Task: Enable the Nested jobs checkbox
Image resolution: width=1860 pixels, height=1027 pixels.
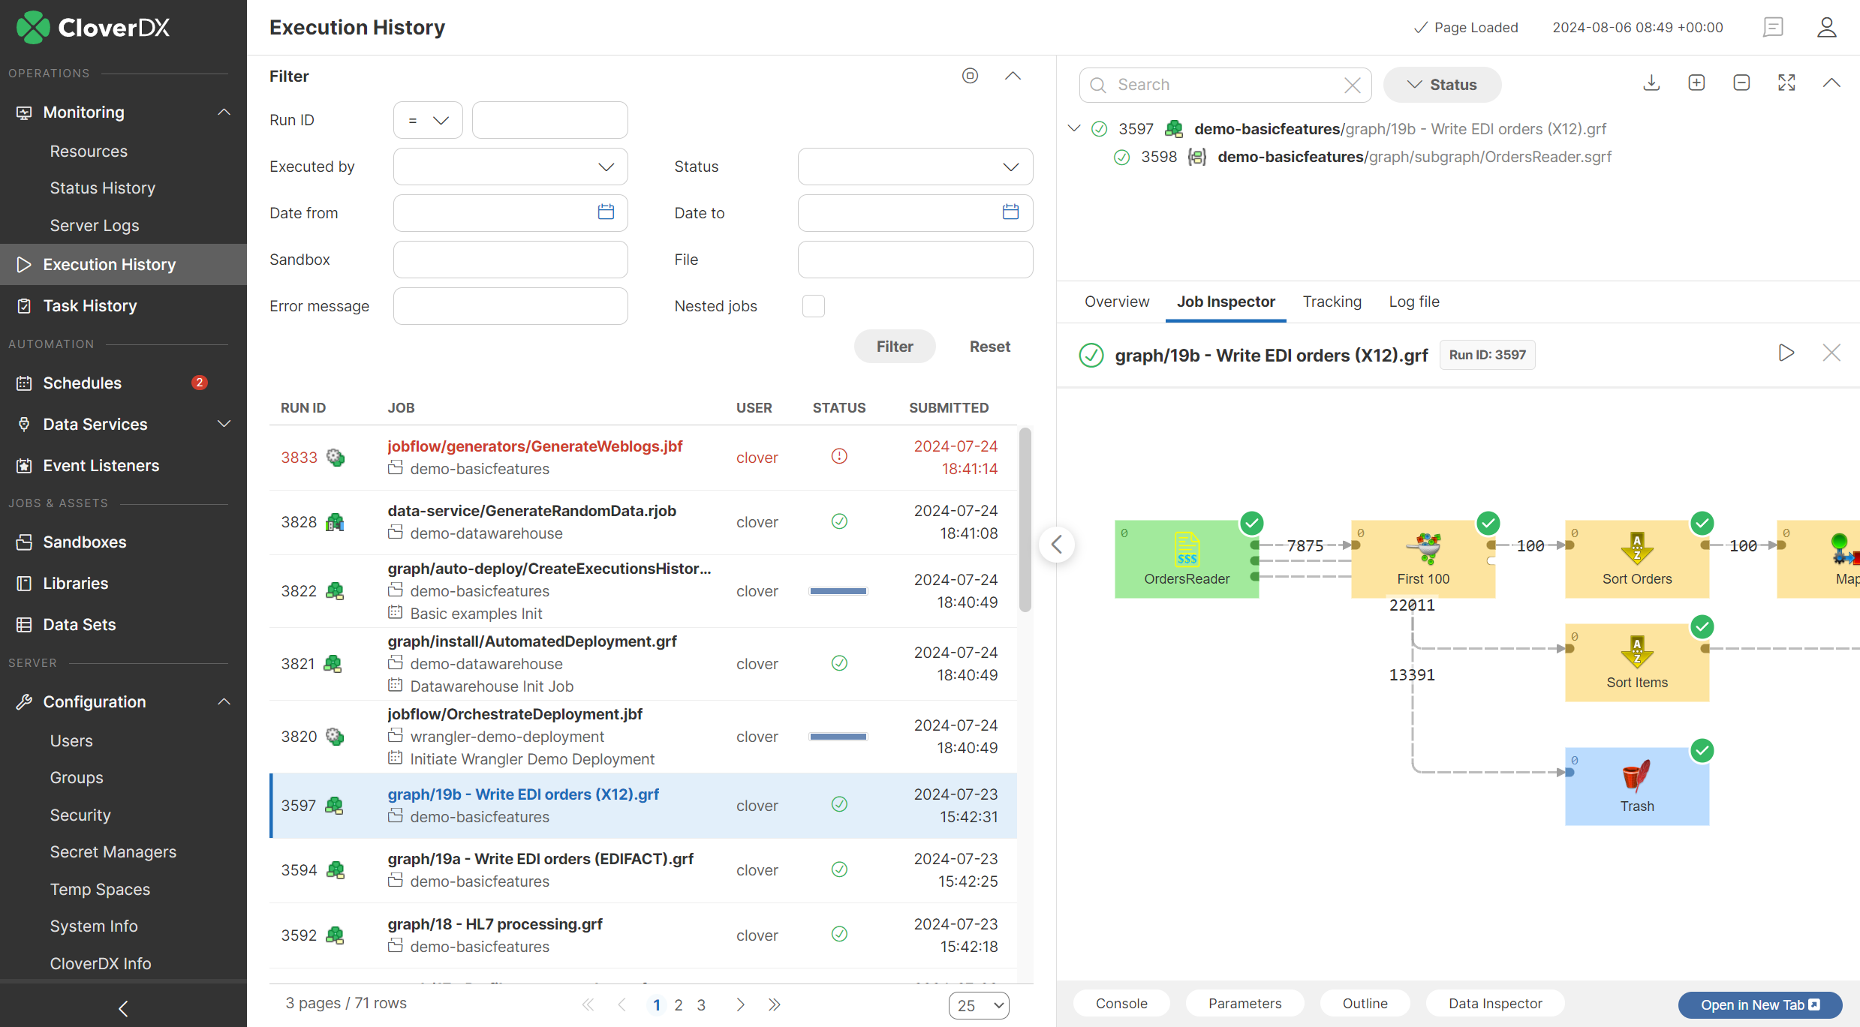Action: click(813, 306)
